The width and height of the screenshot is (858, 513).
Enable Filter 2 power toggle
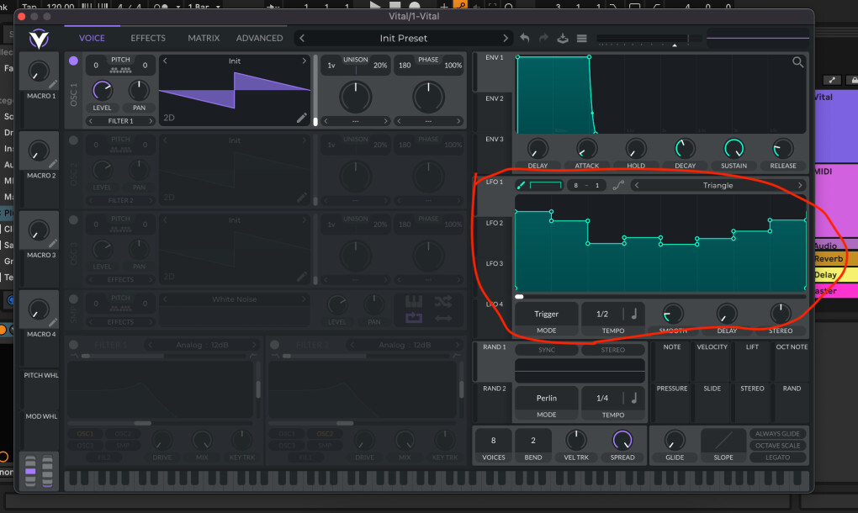275,345
